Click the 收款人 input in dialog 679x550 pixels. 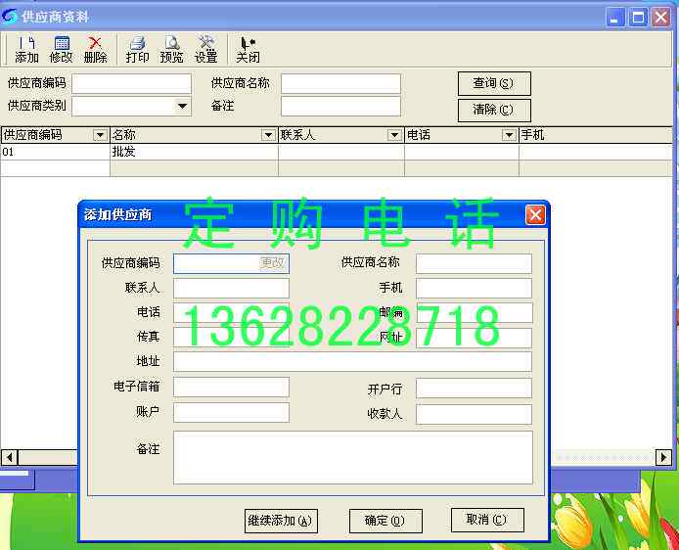point(474,414)
